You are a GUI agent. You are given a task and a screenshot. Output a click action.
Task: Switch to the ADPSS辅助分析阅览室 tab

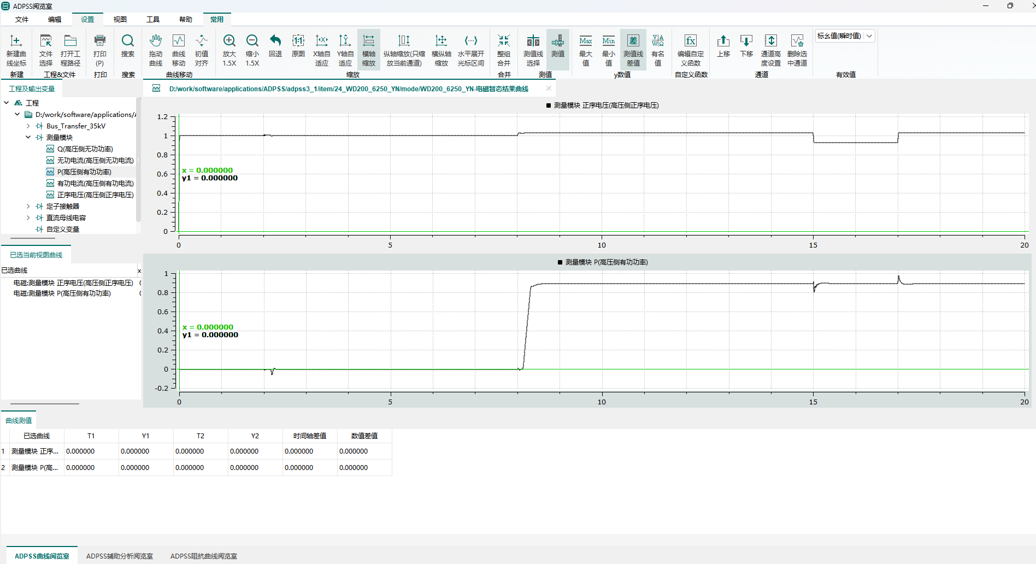tap(119, 556)
